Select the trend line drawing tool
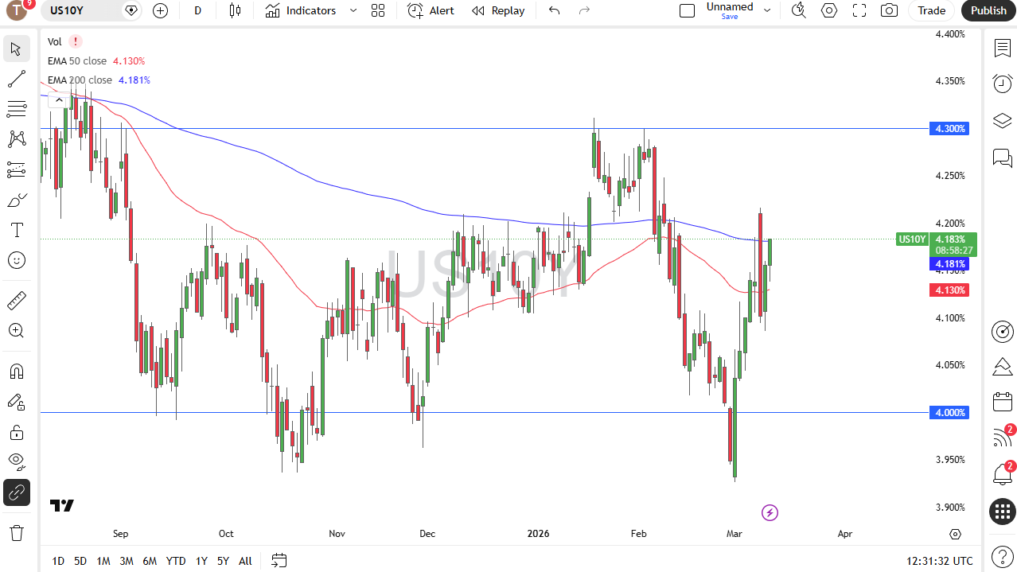 tap(16, 79)
